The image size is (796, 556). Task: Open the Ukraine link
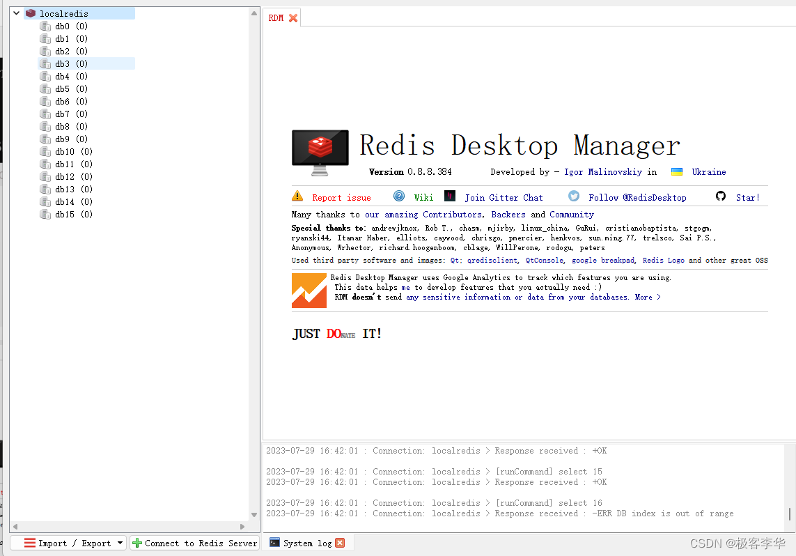[x=709, y=172]
